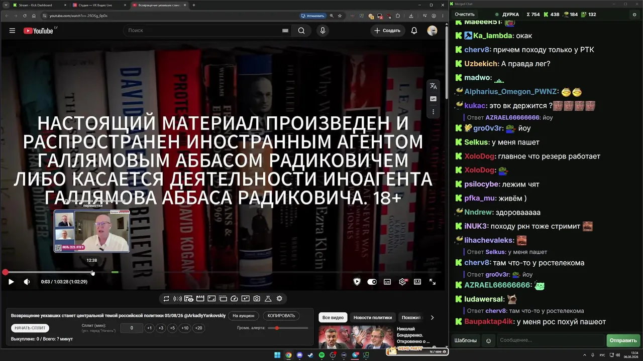Viewport: 643px width, 361px height.
Task: Click the НАЧАТЬ СПЛИТ button
Action: pos(30,328)
